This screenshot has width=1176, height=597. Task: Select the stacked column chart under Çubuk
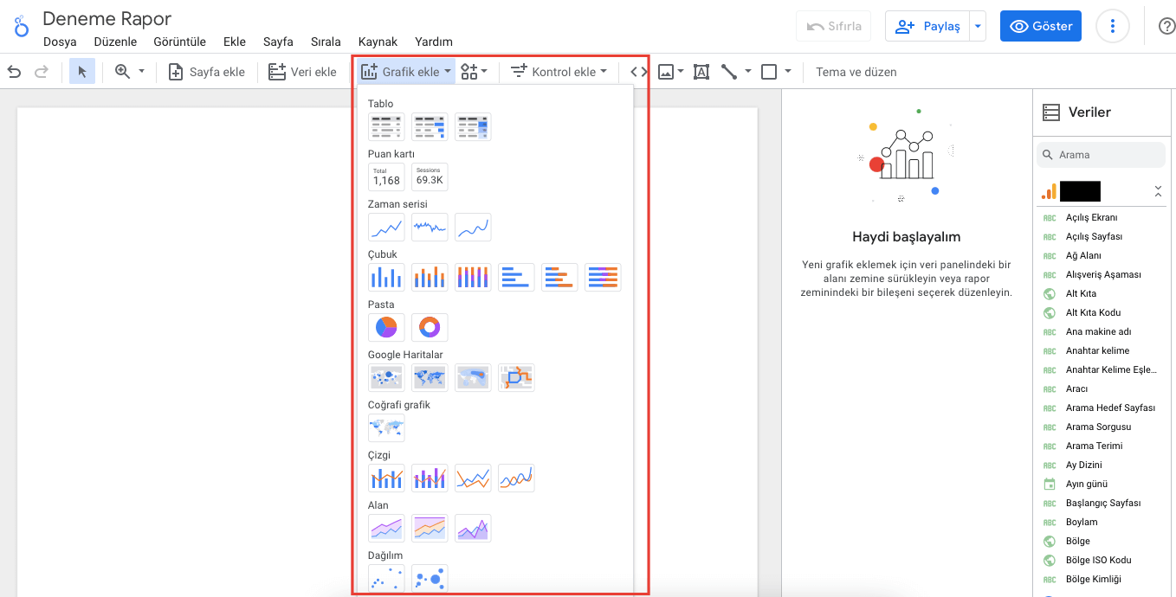coord(429,277)
